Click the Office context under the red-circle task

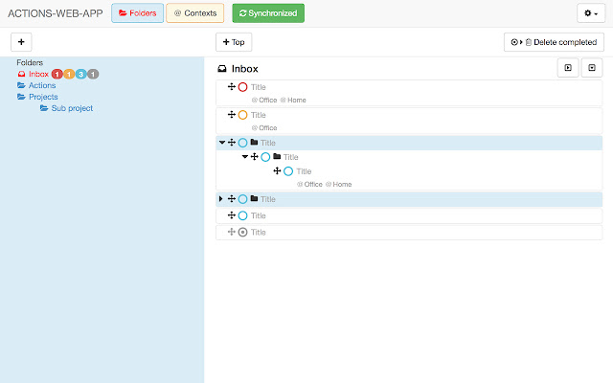[264, 100]
